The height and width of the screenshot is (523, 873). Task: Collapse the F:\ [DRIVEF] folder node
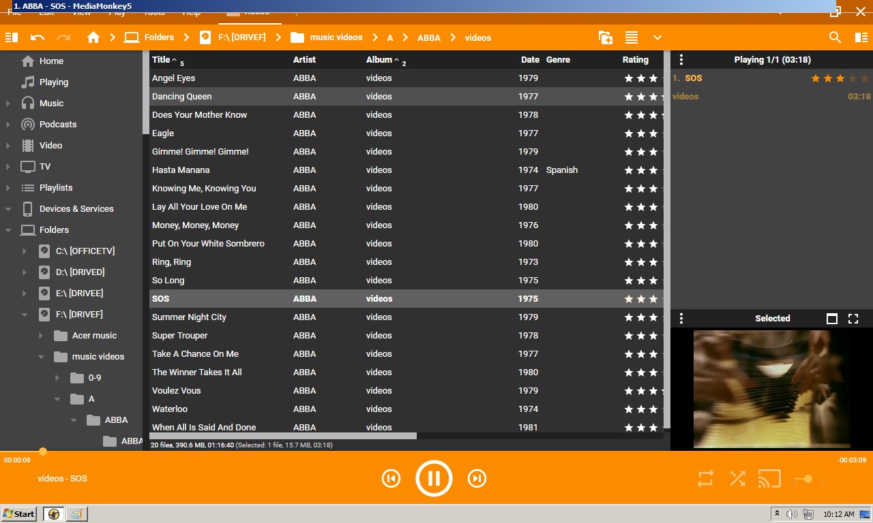pyautogui.click(x=25, y=315)
